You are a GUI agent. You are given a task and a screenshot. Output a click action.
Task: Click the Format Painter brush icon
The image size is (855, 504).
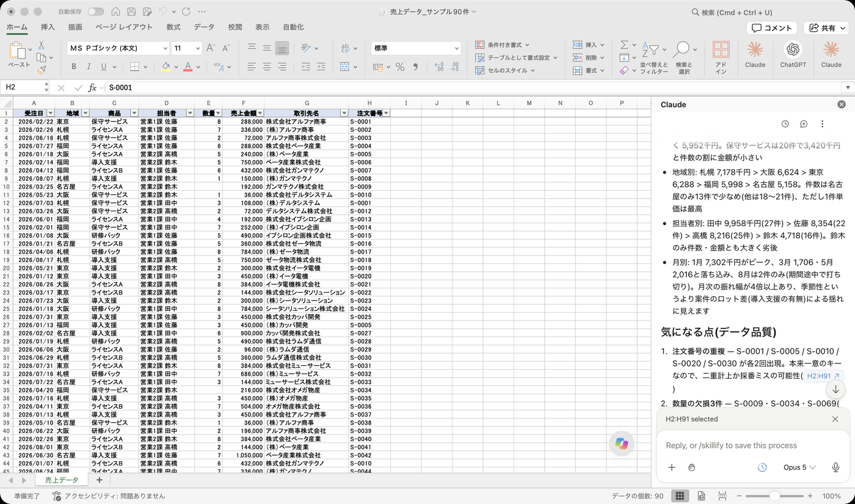tap(41, 70)
